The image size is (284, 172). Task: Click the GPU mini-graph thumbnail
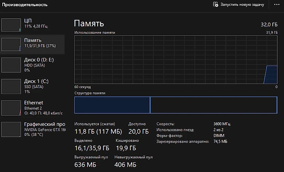(11, 129)
